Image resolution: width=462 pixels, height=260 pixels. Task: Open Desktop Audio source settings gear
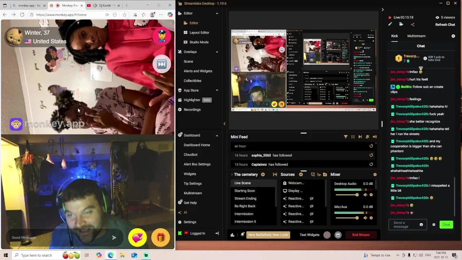pyautogui.click(x=371, y=195)
